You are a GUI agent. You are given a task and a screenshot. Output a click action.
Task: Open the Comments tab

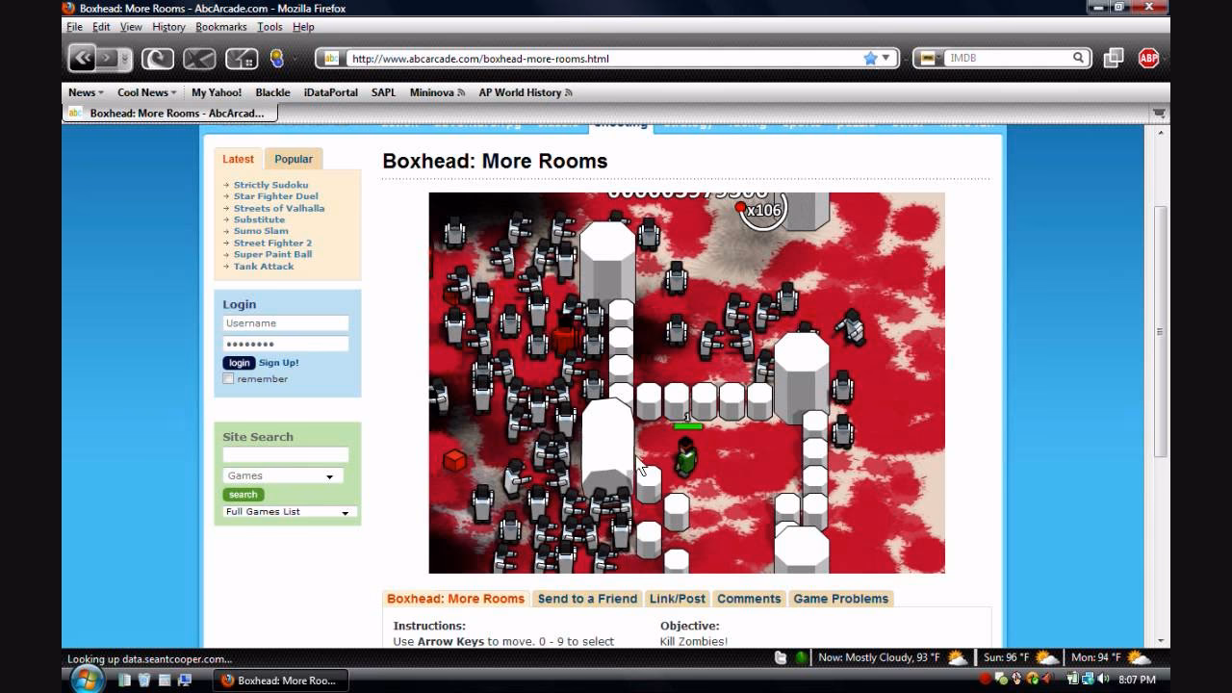point(749,599)
